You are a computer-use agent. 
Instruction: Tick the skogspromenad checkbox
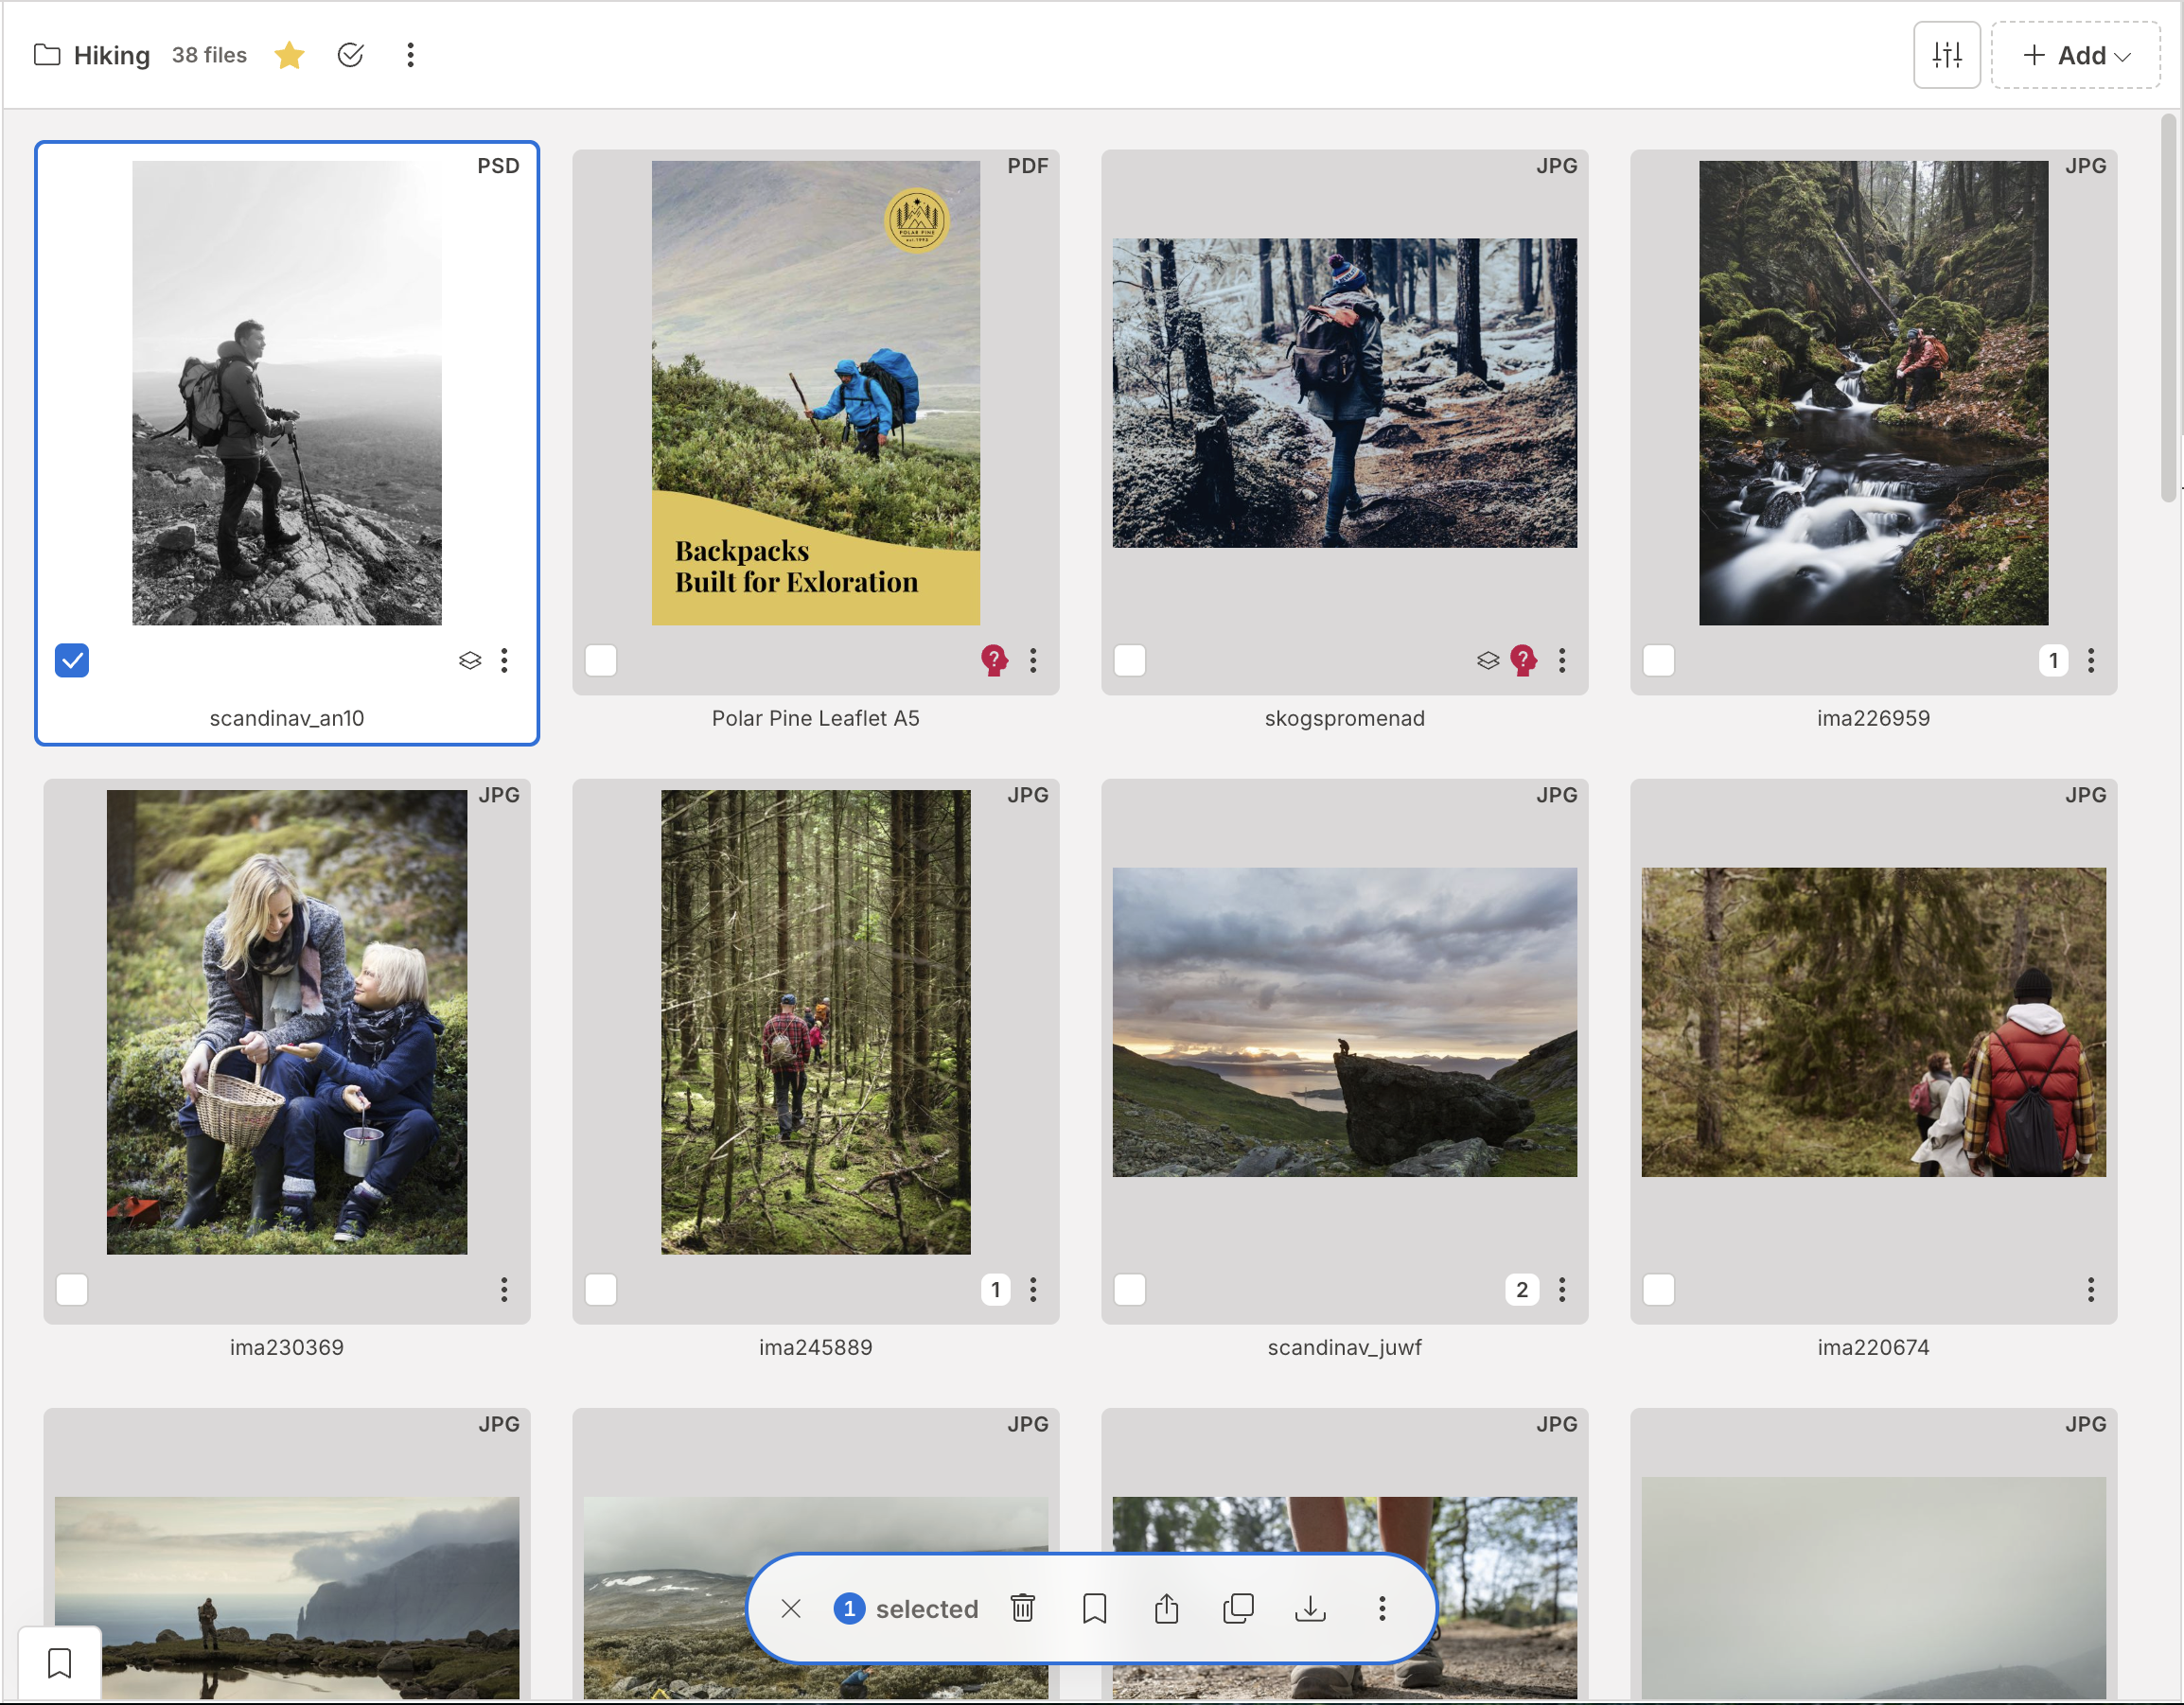[x=1130, y=660]
